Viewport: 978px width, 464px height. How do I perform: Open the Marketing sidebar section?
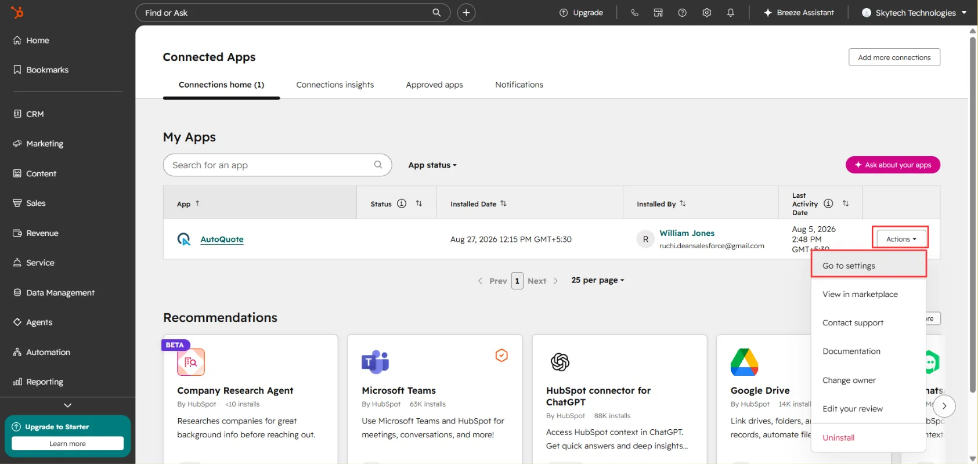[38, 143]
